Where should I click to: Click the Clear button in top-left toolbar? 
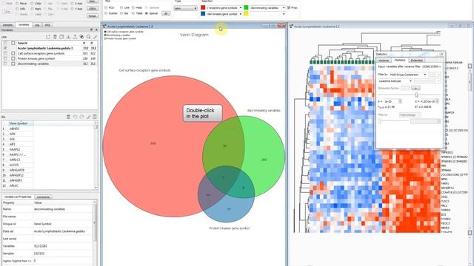7,12
